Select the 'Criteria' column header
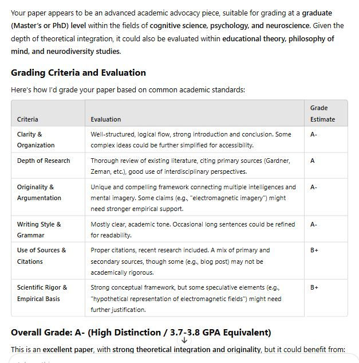This screenshot has height=363, width=359. click(27, 119)
